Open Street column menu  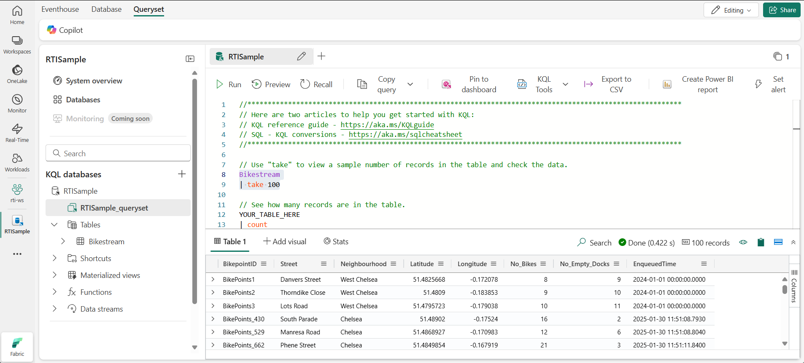(324, 264)
